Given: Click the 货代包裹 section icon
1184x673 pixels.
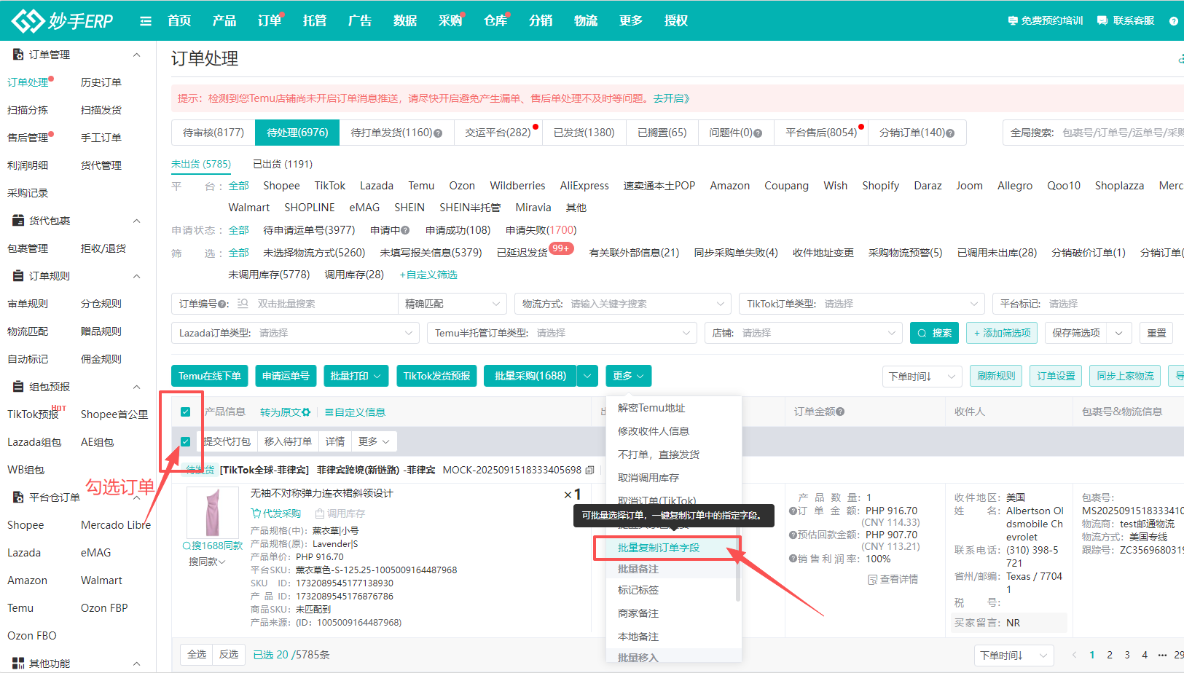Looking at the screenshot, I should pos(18,221).
